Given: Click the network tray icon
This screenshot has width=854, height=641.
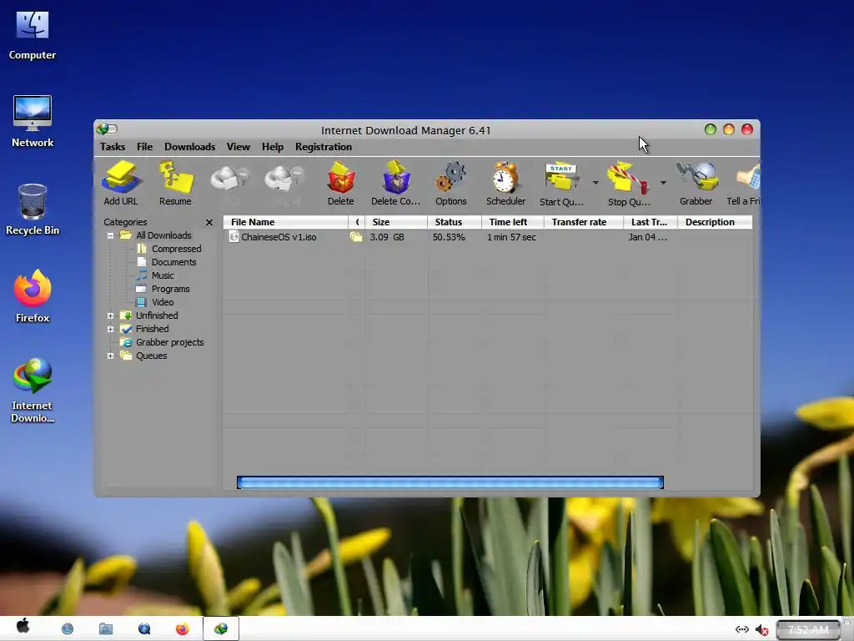Looking at the screenshot, I should [741, 629].
